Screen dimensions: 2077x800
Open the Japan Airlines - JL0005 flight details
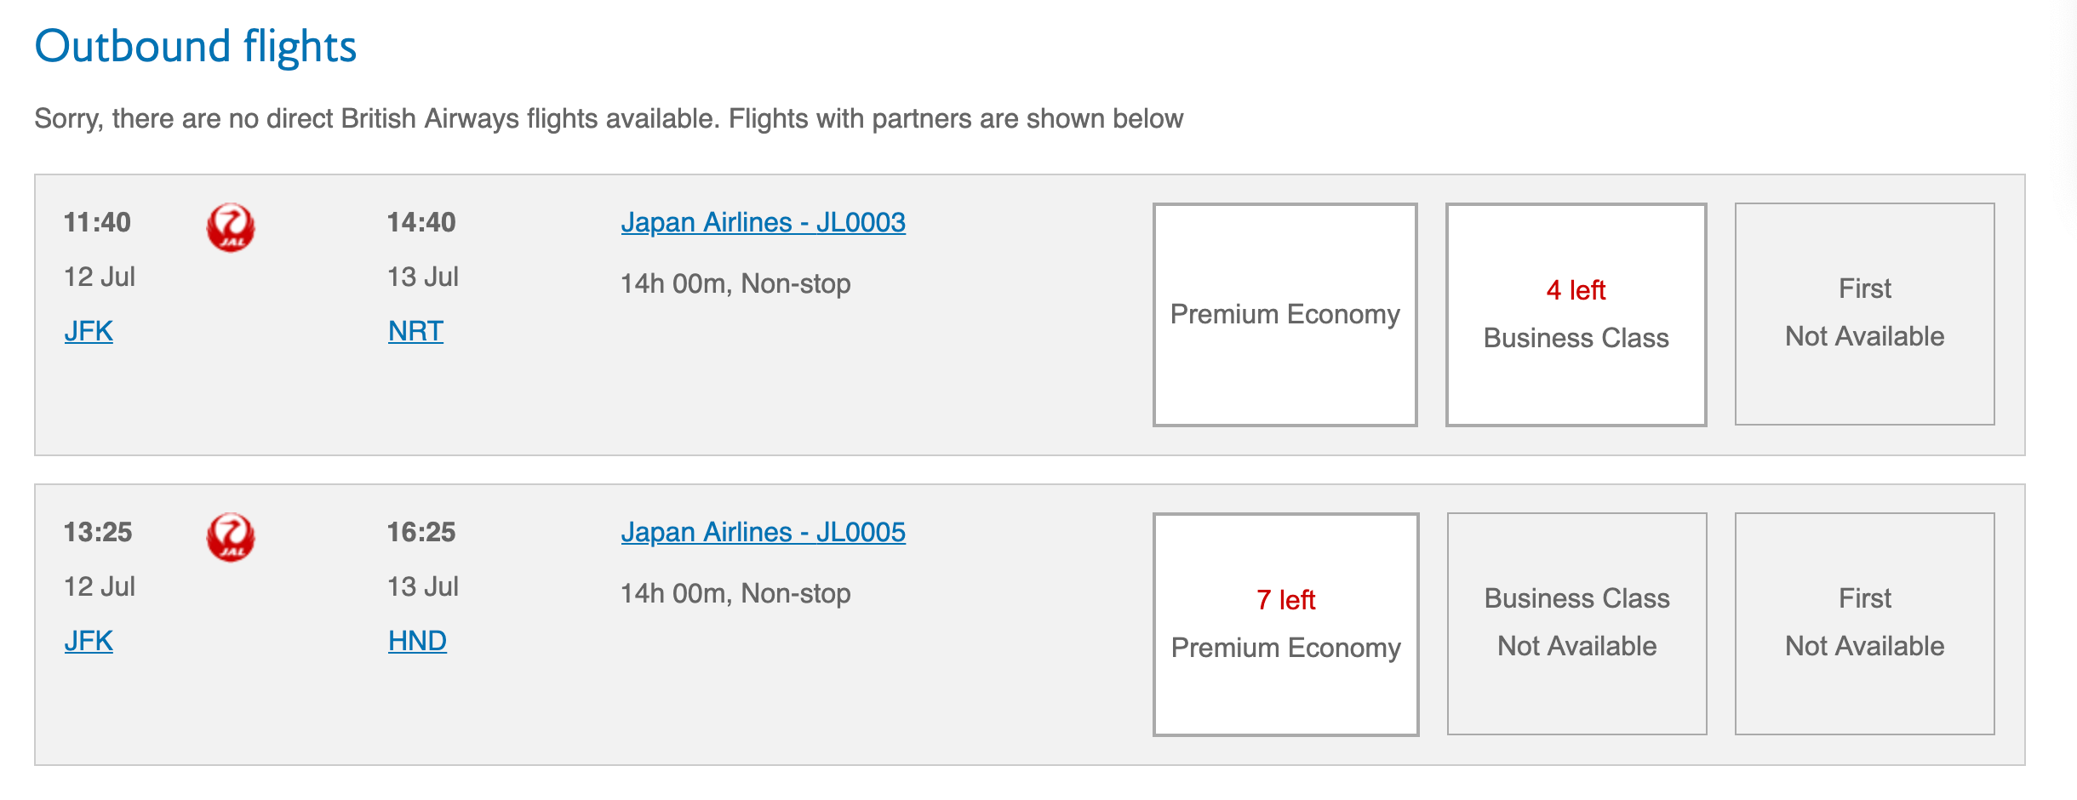coord(763,532)
